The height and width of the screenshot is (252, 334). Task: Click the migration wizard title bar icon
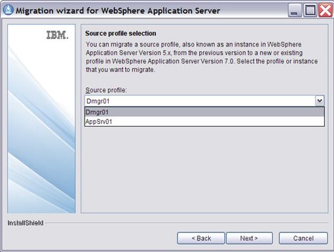[9, 10]
